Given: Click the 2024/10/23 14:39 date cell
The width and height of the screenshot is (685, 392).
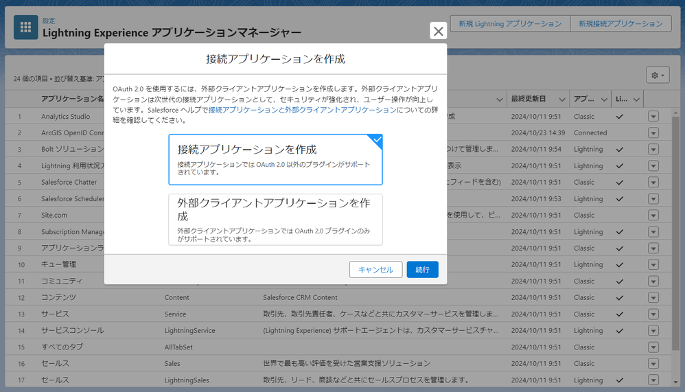Looking at the screenshot, I should tap(538, 133).
